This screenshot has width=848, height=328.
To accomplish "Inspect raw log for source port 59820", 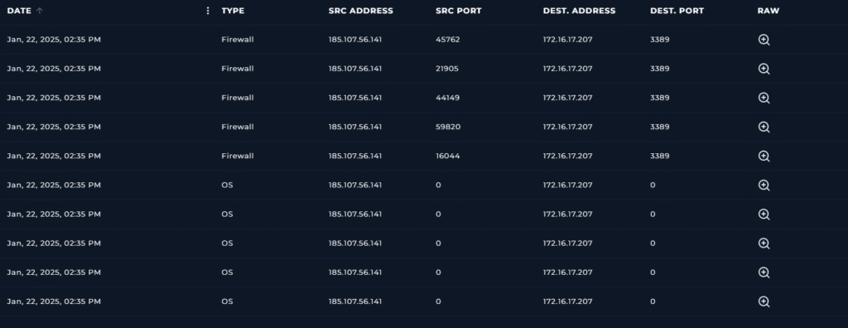I will click(764, 128).
